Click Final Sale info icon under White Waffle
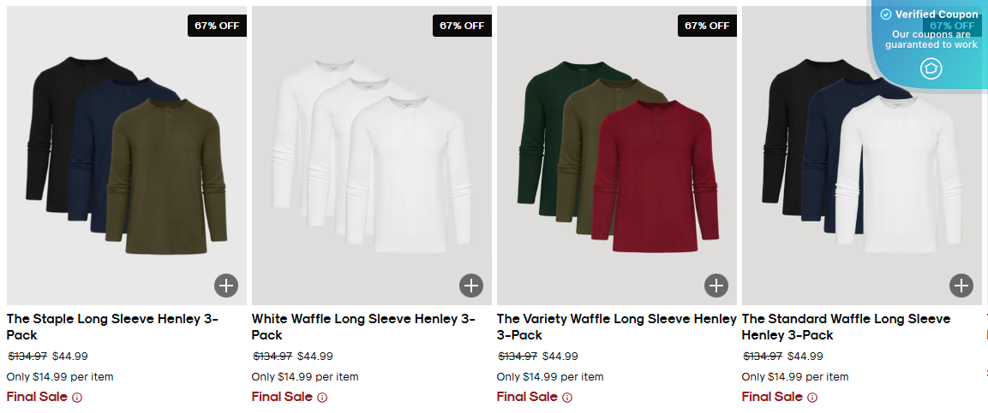The height and width of the screenshot is (413, 988). pos(322,398)
